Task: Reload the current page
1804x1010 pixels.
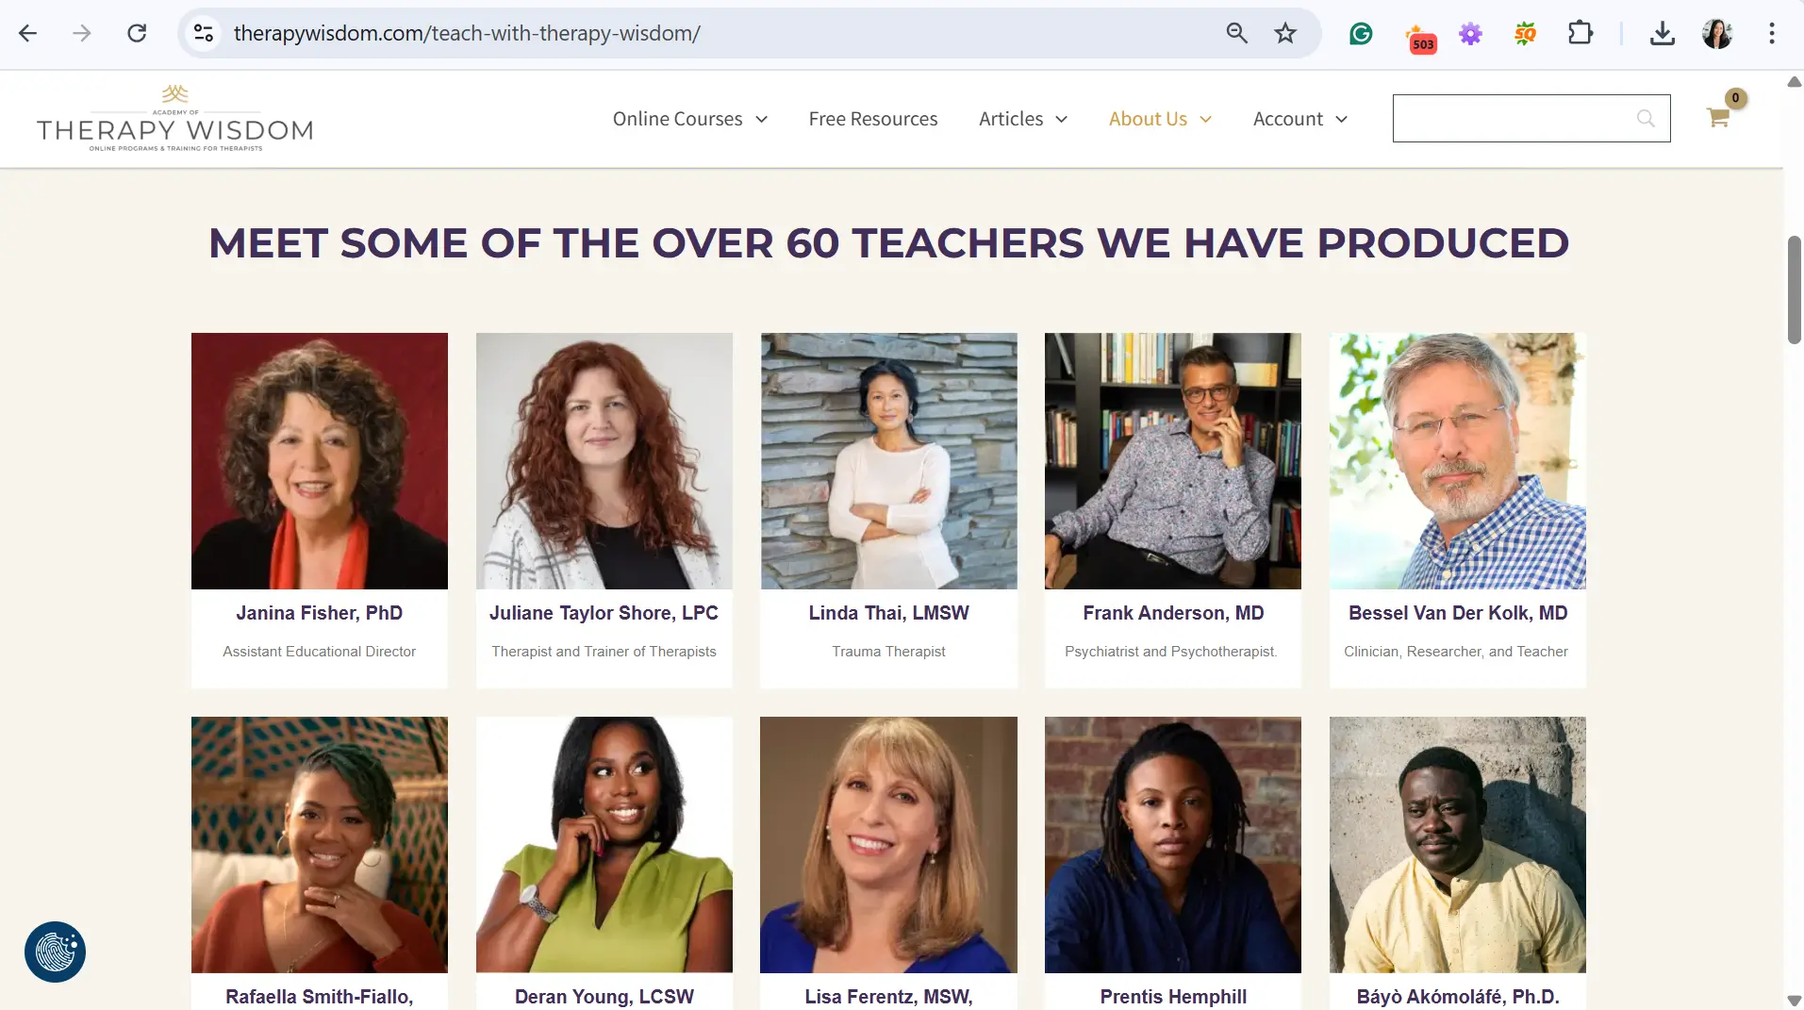Action: tap(137, 34)
